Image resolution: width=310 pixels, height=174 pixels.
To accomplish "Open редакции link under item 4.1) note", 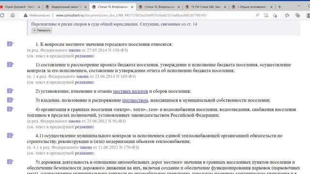I will tap(84, 153).
